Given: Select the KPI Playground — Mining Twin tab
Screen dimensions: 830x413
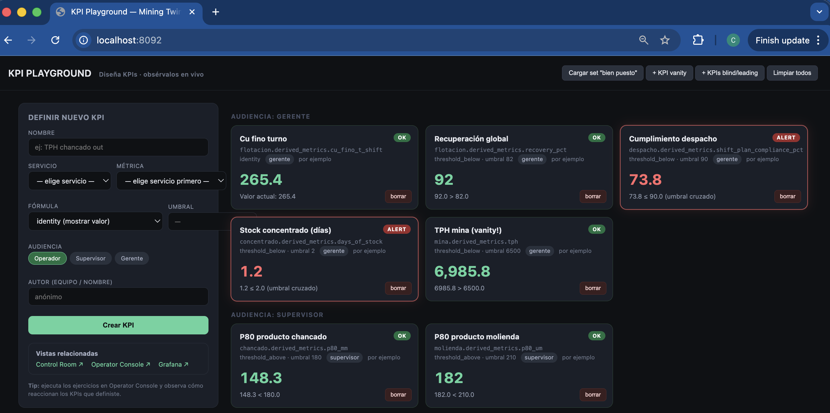Looking at the screenshot, I should [x=126, y=12].
